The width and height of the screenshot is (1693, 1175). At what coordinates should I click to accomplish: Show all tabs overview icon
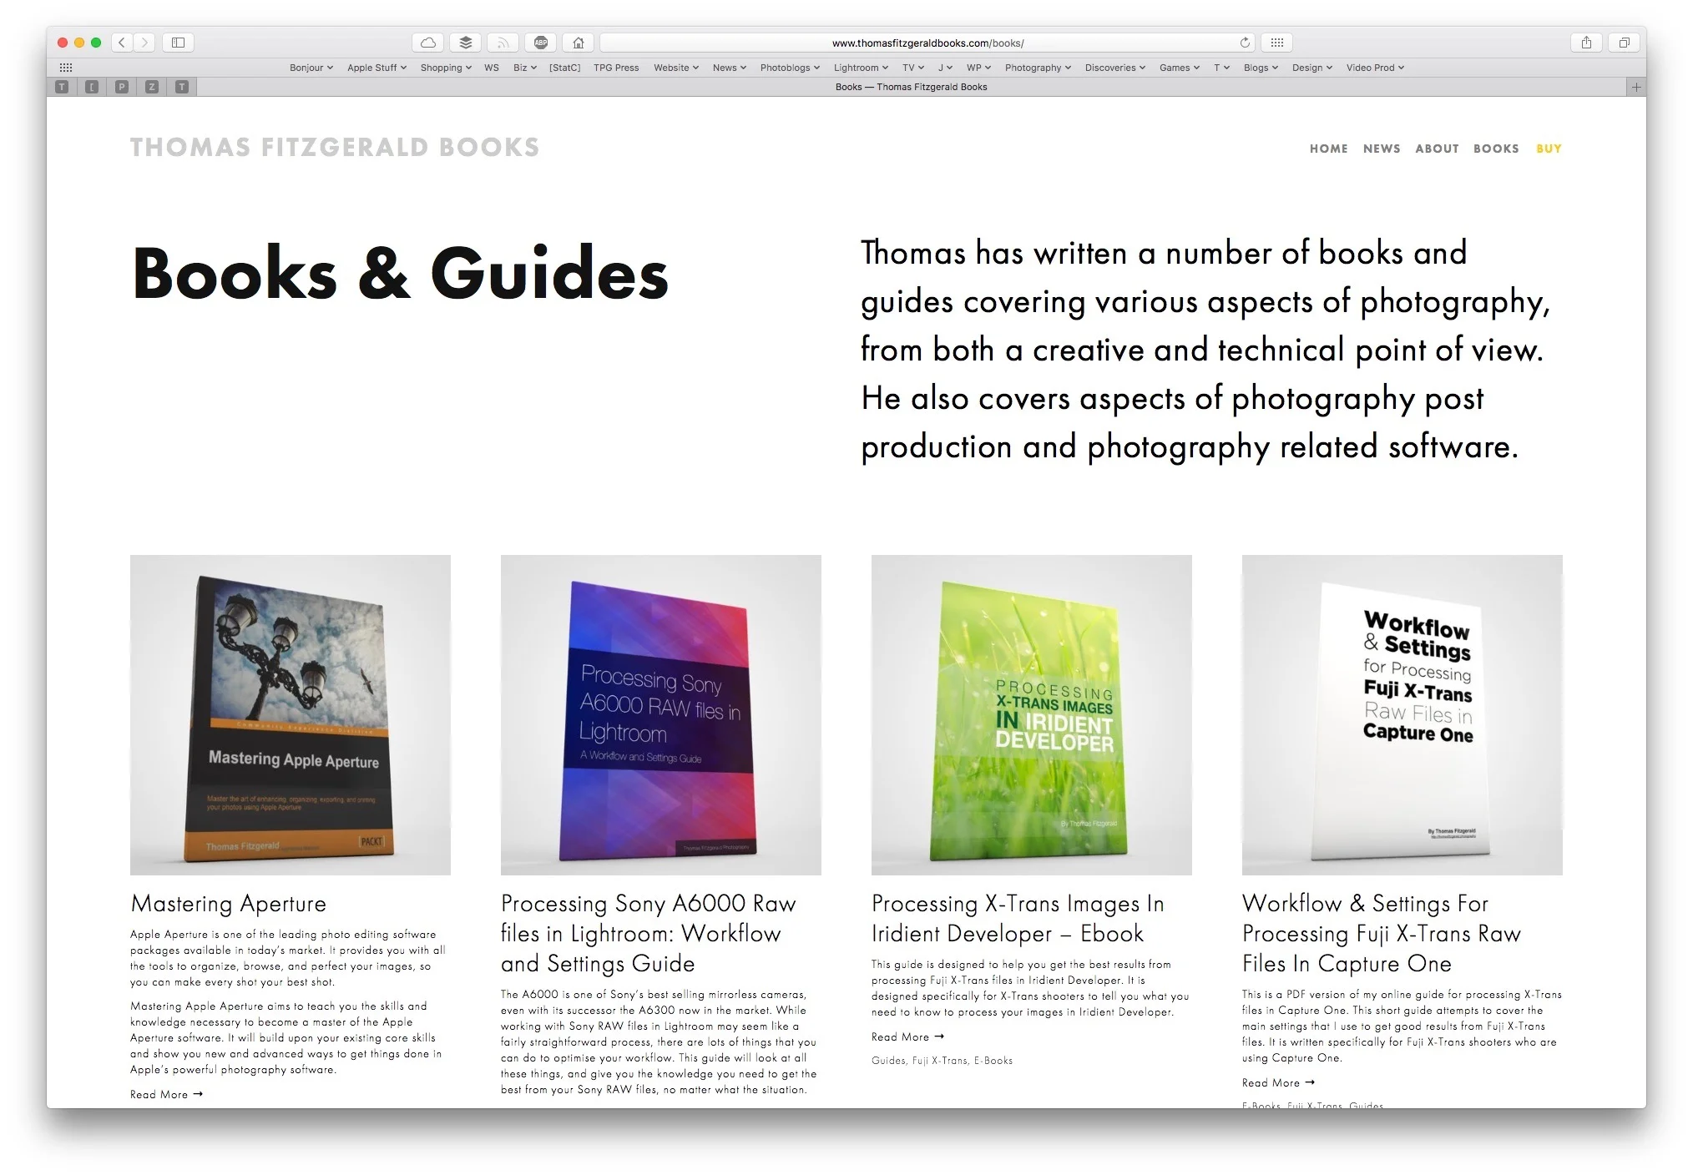click(x=1624, y=43)
